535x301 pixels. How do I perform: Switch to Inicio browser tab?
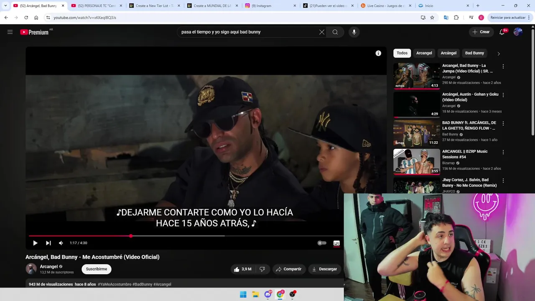(x=443, y=6)
